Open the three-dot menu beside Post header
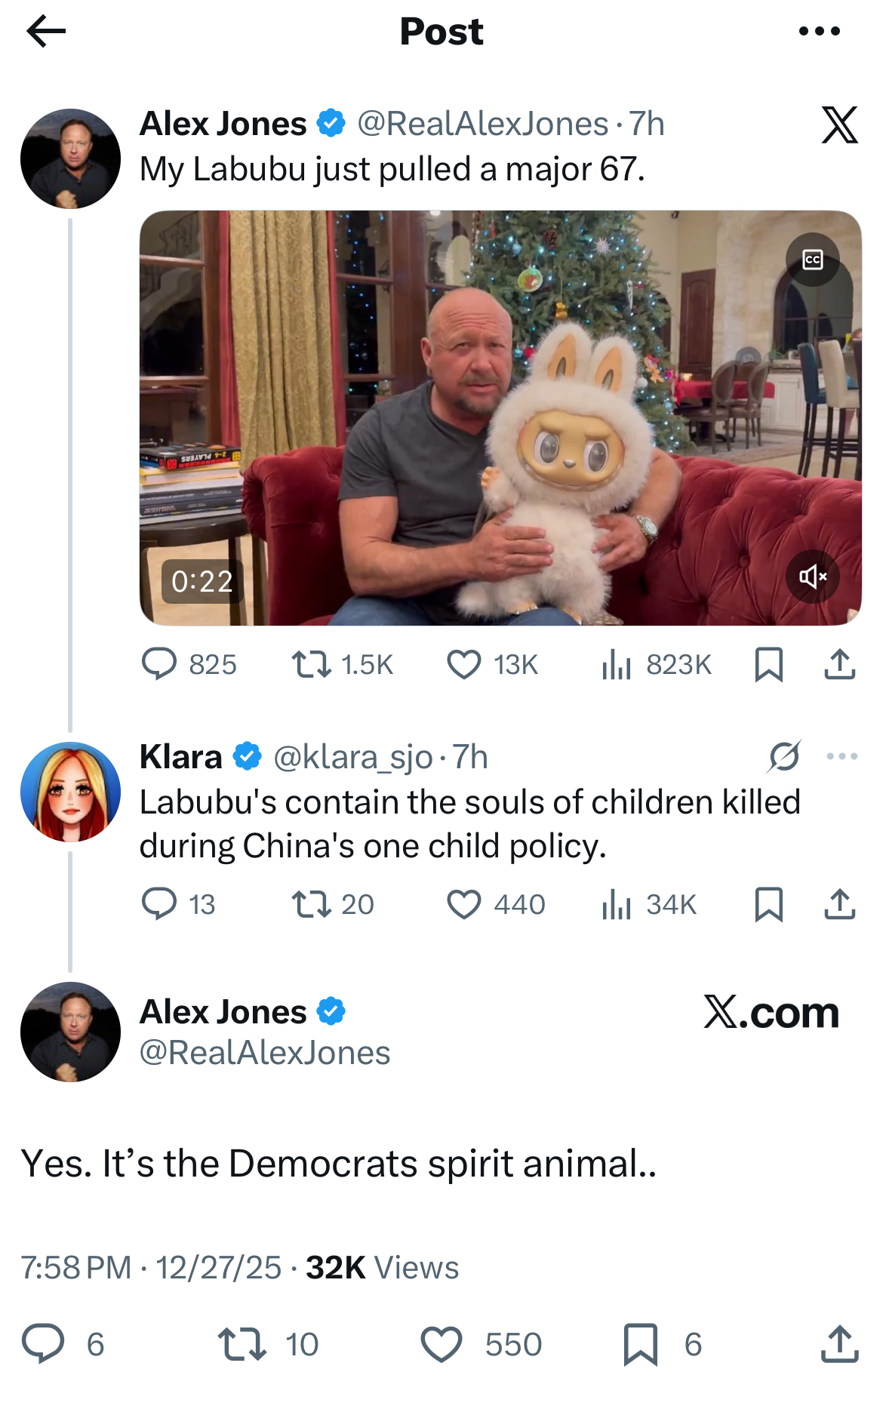 [819, 32]
